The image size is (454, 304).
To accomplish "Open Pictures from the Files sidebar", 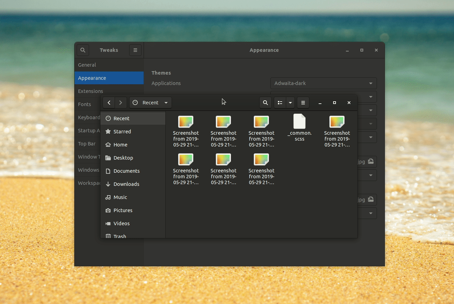I will tap(123, 210).
